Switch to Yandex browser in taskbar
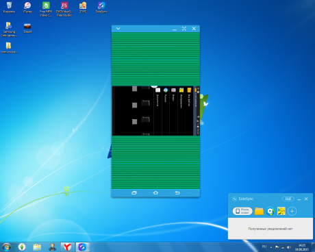315x252 pixels. (x=67, y=247)
